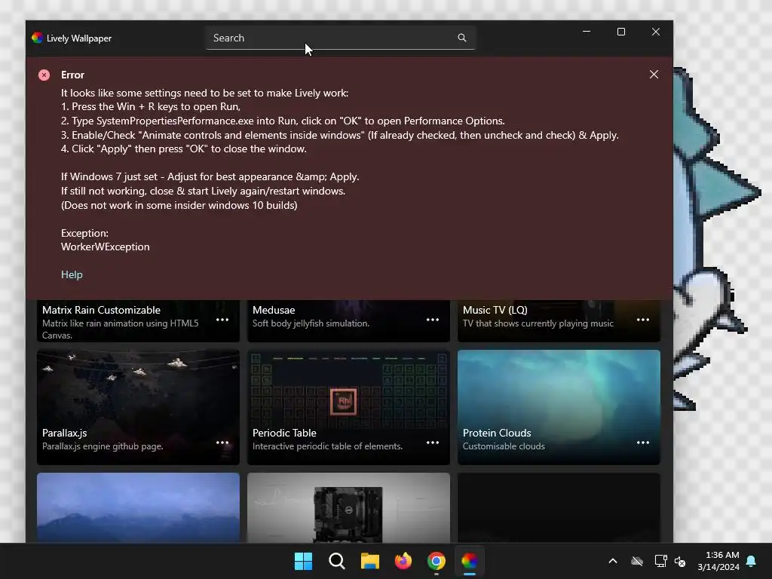Launch Firefox from the taskbar
Screen dimensions: 772x579
click(403, 561)
